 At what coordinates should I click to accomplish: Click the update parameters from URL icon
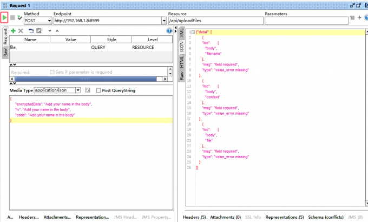click(x=31, y=31)
